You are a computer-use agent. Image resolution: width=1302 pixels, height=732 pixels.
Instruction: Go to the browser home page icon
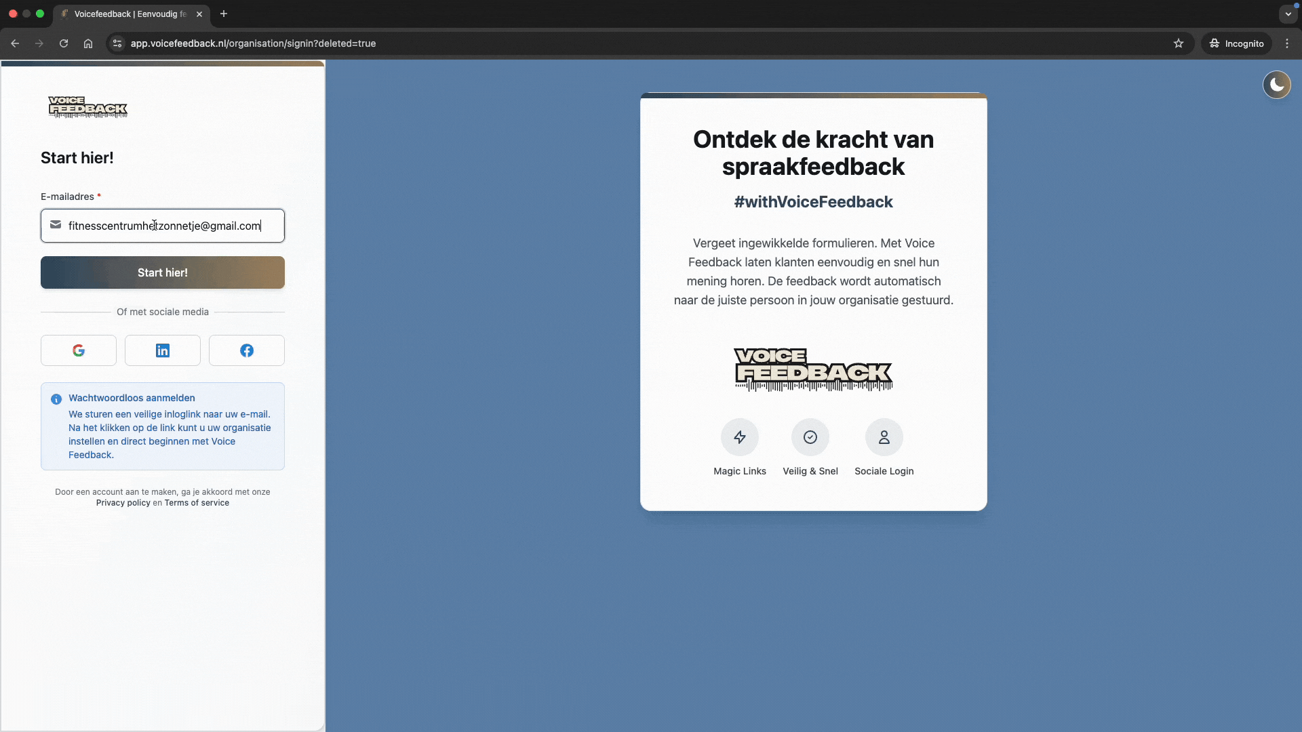point(88,43)
